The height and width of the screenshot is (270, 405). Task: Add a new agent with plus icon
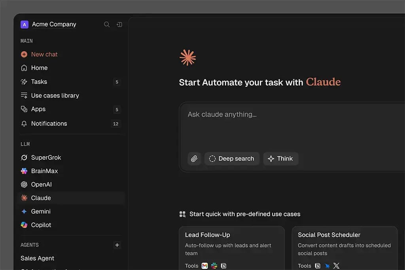coord(117,245)
